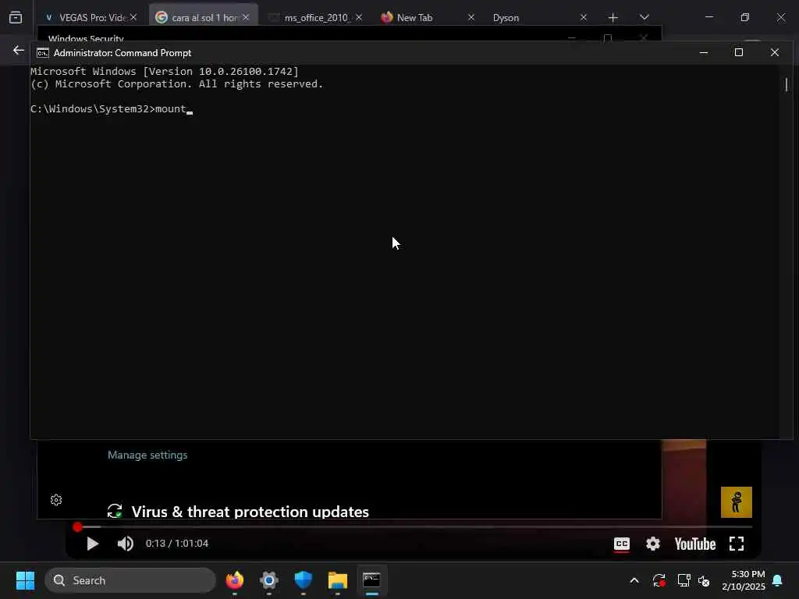Click the YouTube logo in player

[x=695, y=544]
